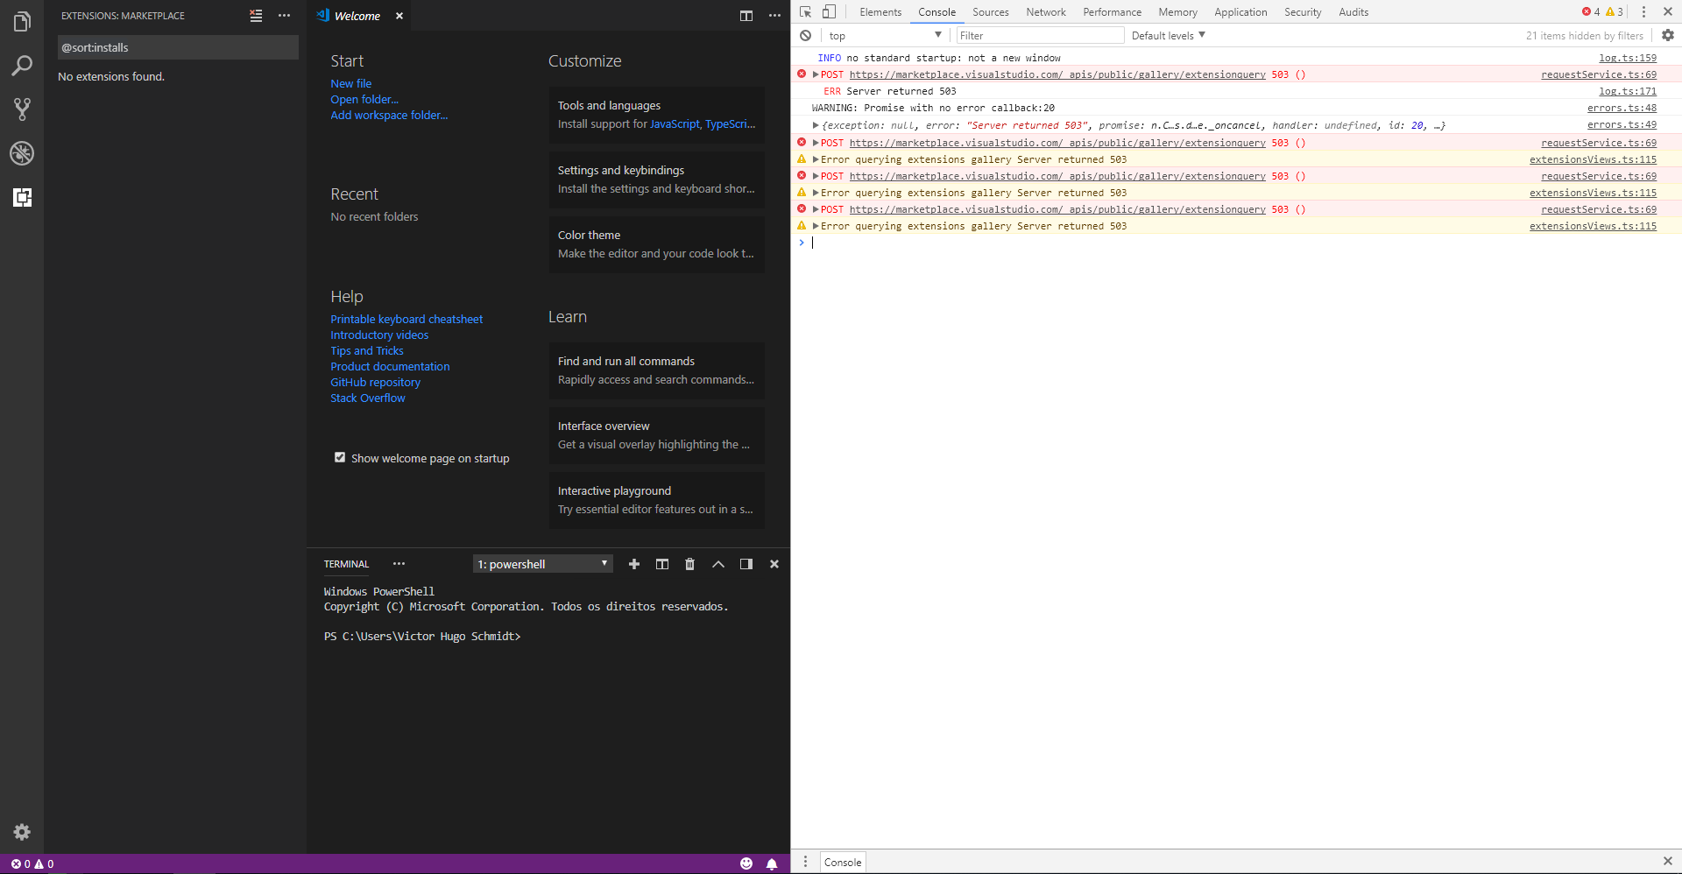Switch to the Network tab in DevTools

pos(1046,11)
